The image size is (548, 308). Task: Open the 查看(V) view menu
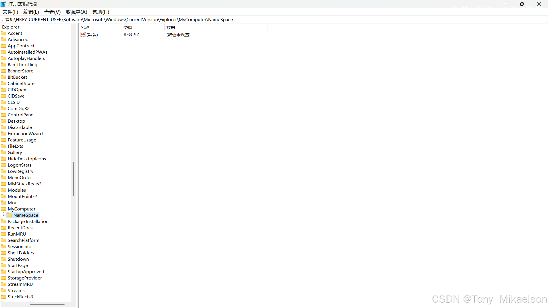pyautogui.click(x=52, y=12)
